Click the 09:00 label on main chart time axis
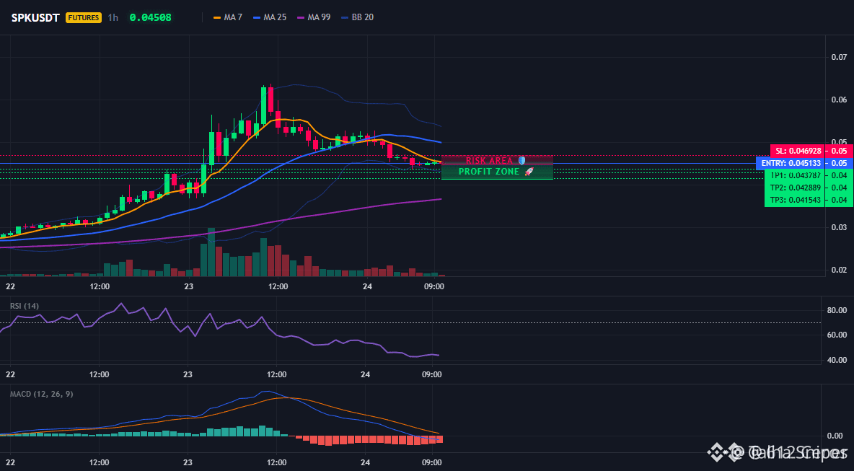The height and width of the screenshot is (471, 854). point(433,286)
